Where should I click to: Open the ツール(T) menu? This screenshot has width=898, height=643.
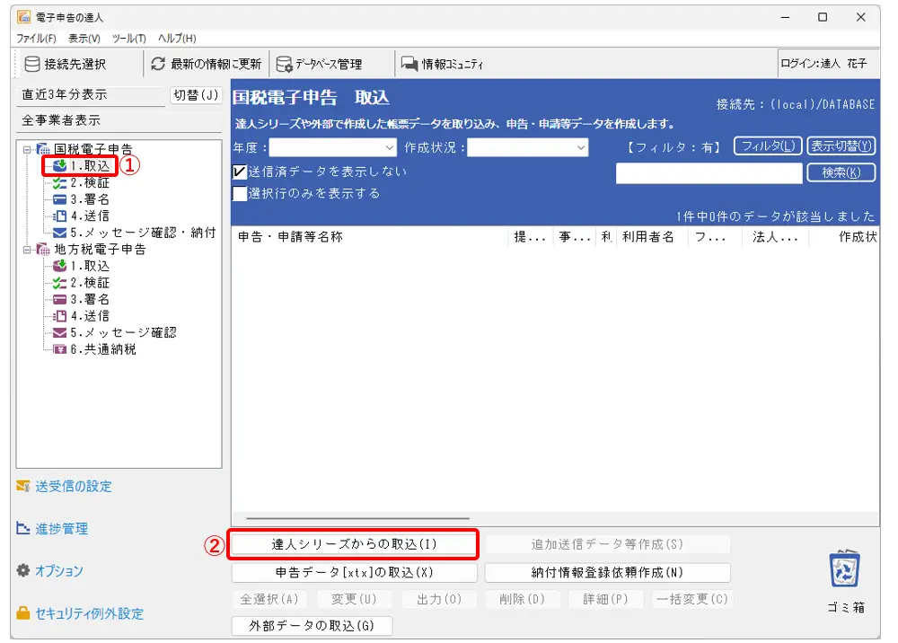(x=128, y=39)
